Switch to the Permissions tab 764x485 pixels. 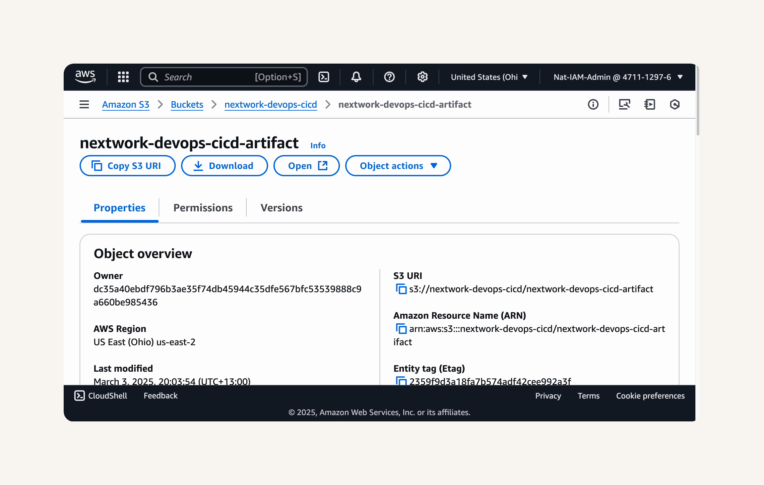click(x=203, y=208)
